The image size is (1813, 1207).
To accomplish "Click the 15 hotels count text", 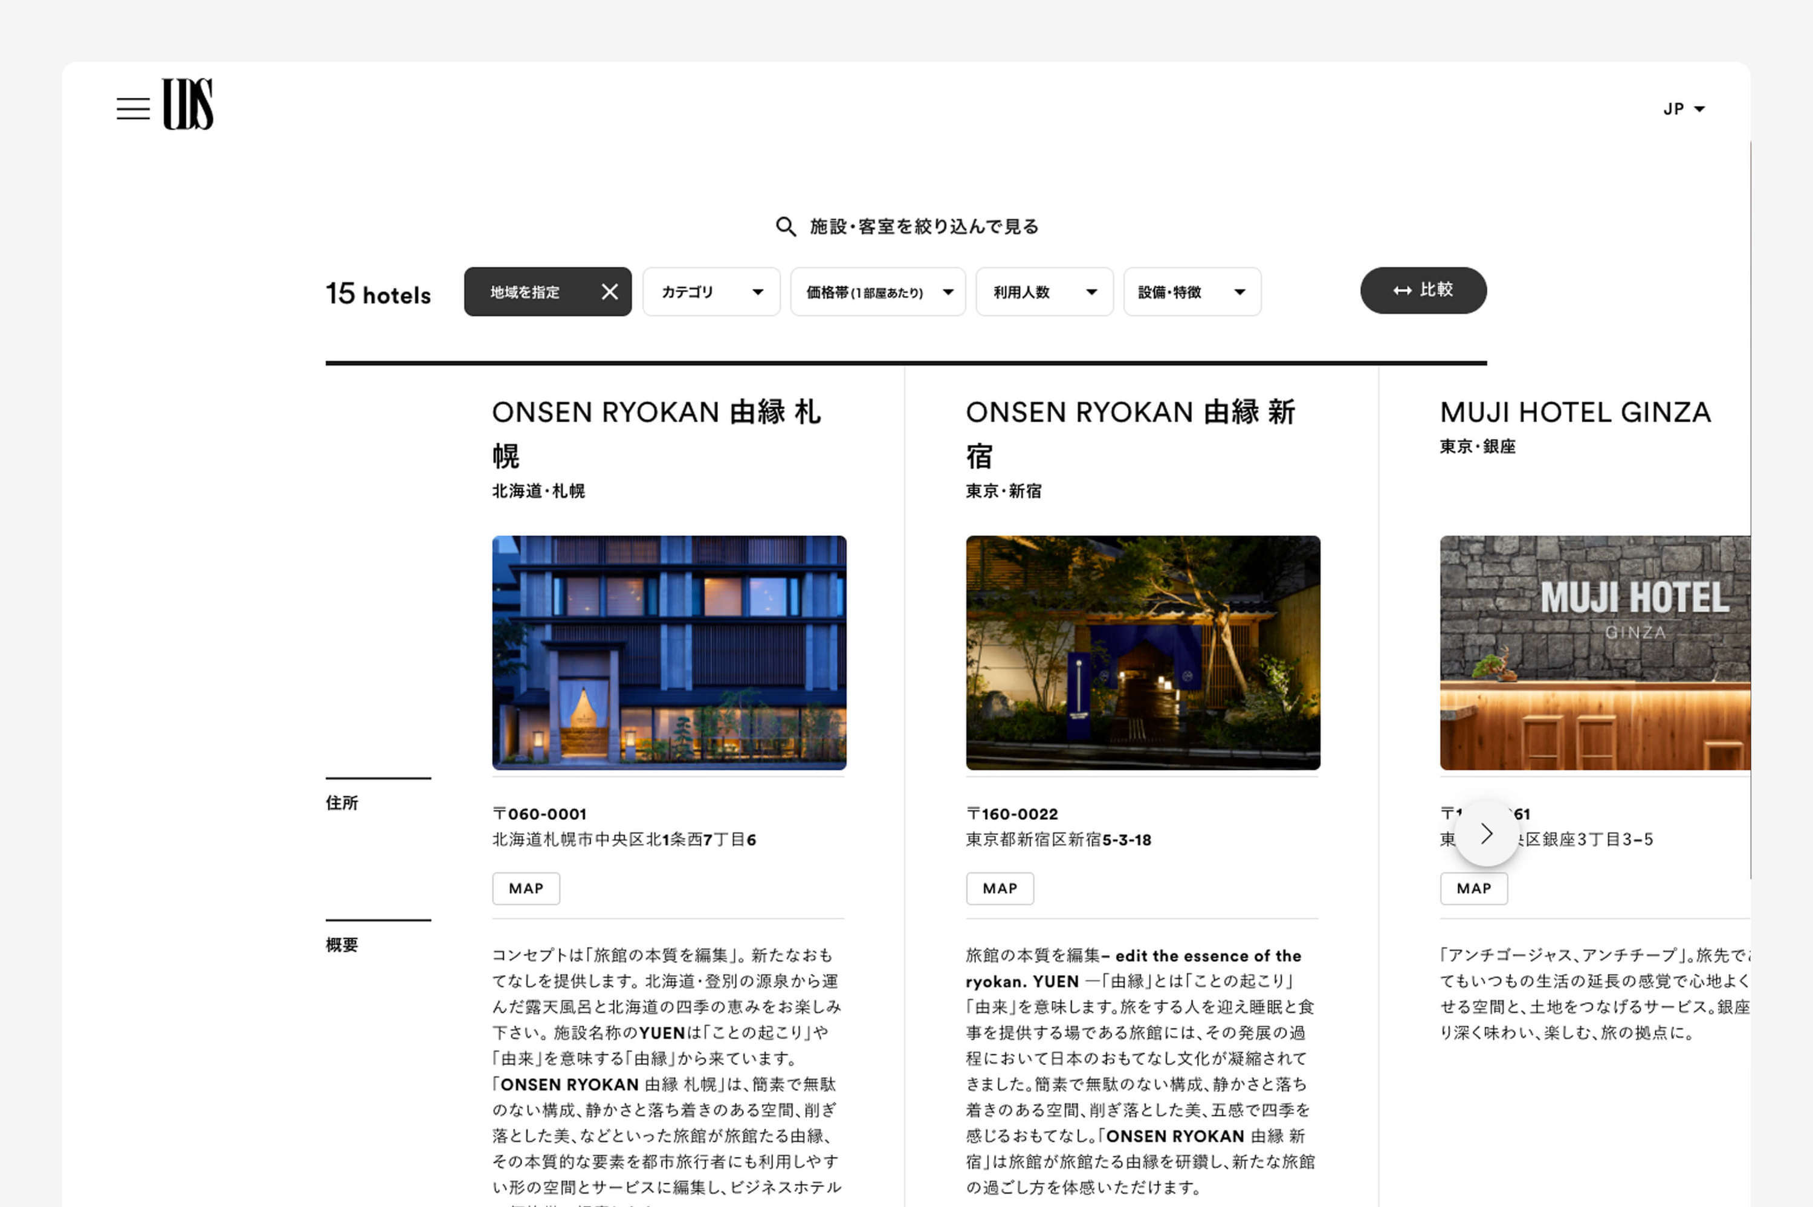I will point(378,294).
